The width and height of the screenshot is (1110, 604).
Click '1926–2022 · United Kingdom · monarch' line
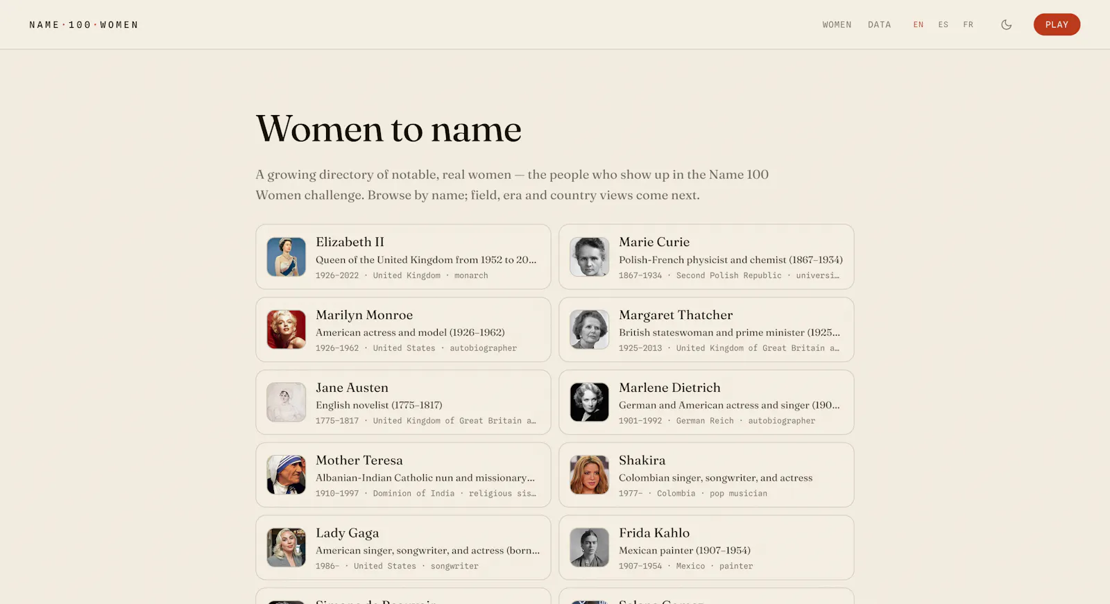(402, 275)
